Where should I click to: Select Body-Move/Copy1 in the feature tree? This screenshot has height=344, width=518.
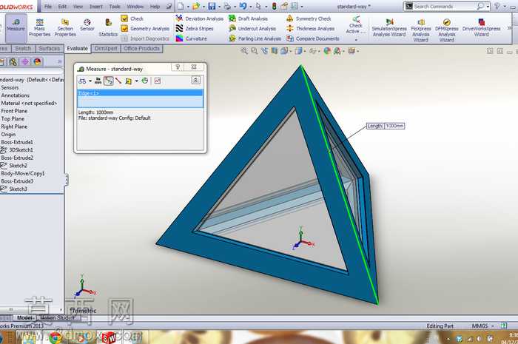click(x=23, y=173)
